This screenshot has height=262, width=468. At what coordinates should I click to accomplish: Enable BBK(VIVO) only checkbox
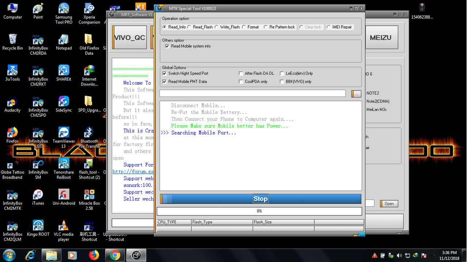pyautogui.click(x=296, y=82)
